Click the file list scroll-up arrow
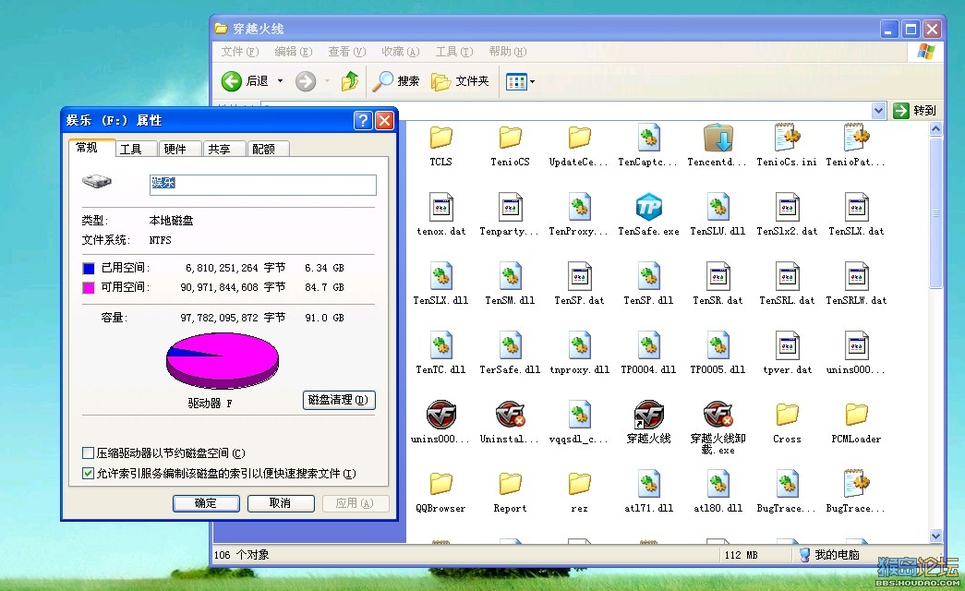Viewport: 965px width, 591px height. coord(935,128)
